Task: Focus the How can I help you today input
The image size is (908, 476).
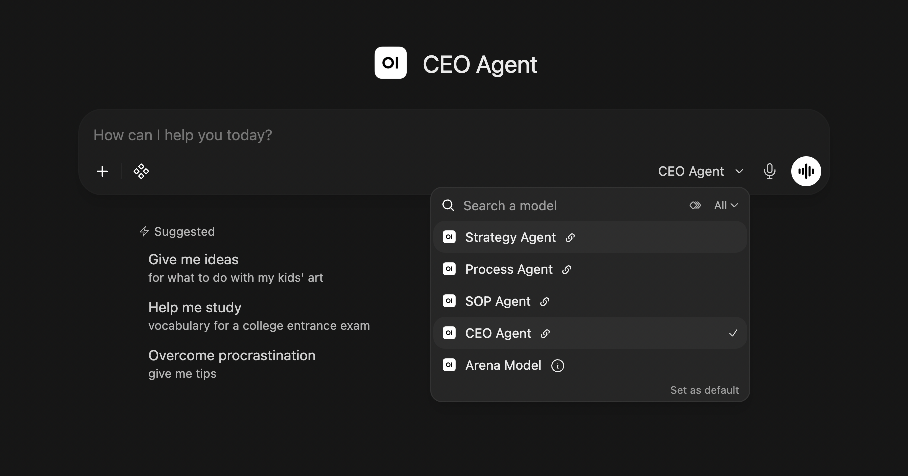Action: [454, 135]
